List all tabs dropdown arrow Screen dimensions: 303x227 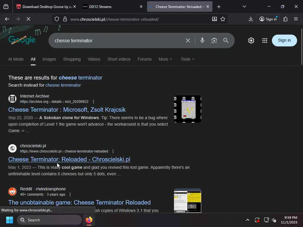click(244, 7)
